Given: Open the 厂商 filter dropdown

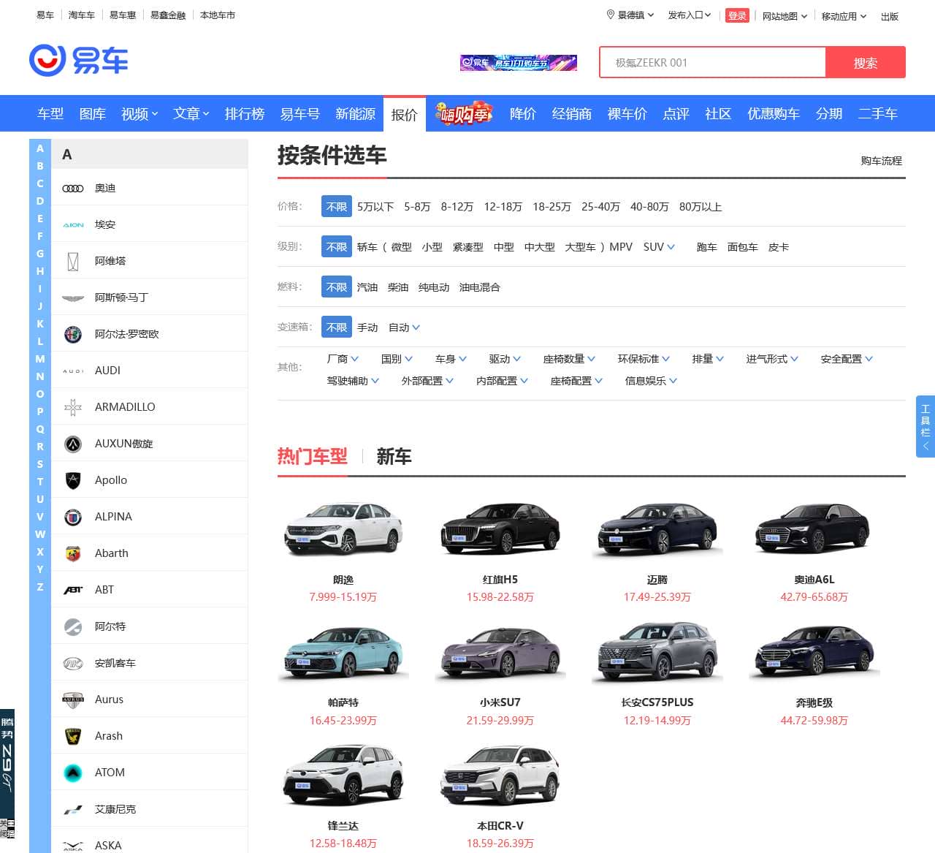Looking at the screenshot, I should [343, 359].
